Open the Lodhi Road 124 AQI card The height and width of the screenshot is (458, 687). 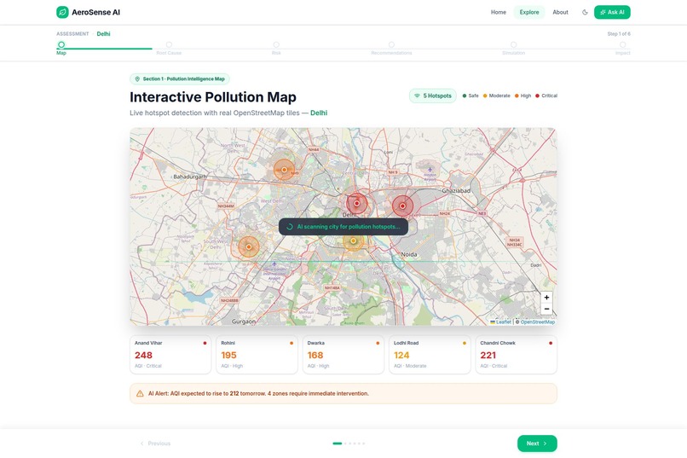point(430,355)
